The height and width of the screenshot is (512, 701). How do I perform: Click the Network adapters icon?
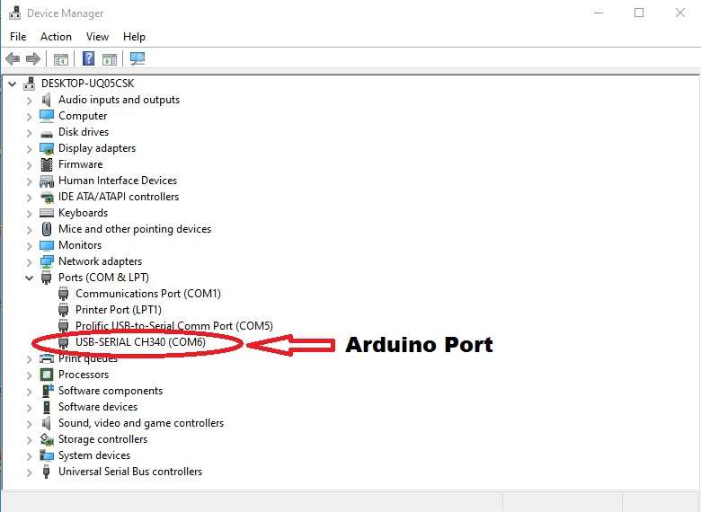[47, 261]
